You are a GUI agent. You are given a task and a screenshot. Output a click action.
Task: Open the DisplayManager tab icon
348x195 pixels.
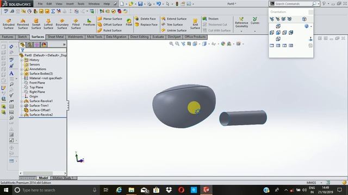43,44
